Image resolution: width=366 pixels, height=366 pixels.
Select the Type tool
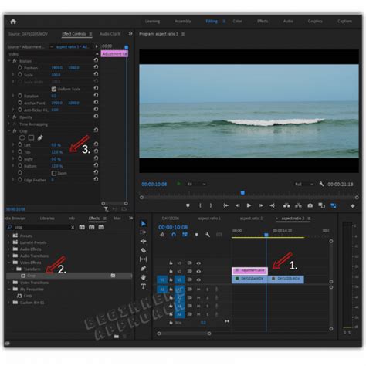[144, 286]
